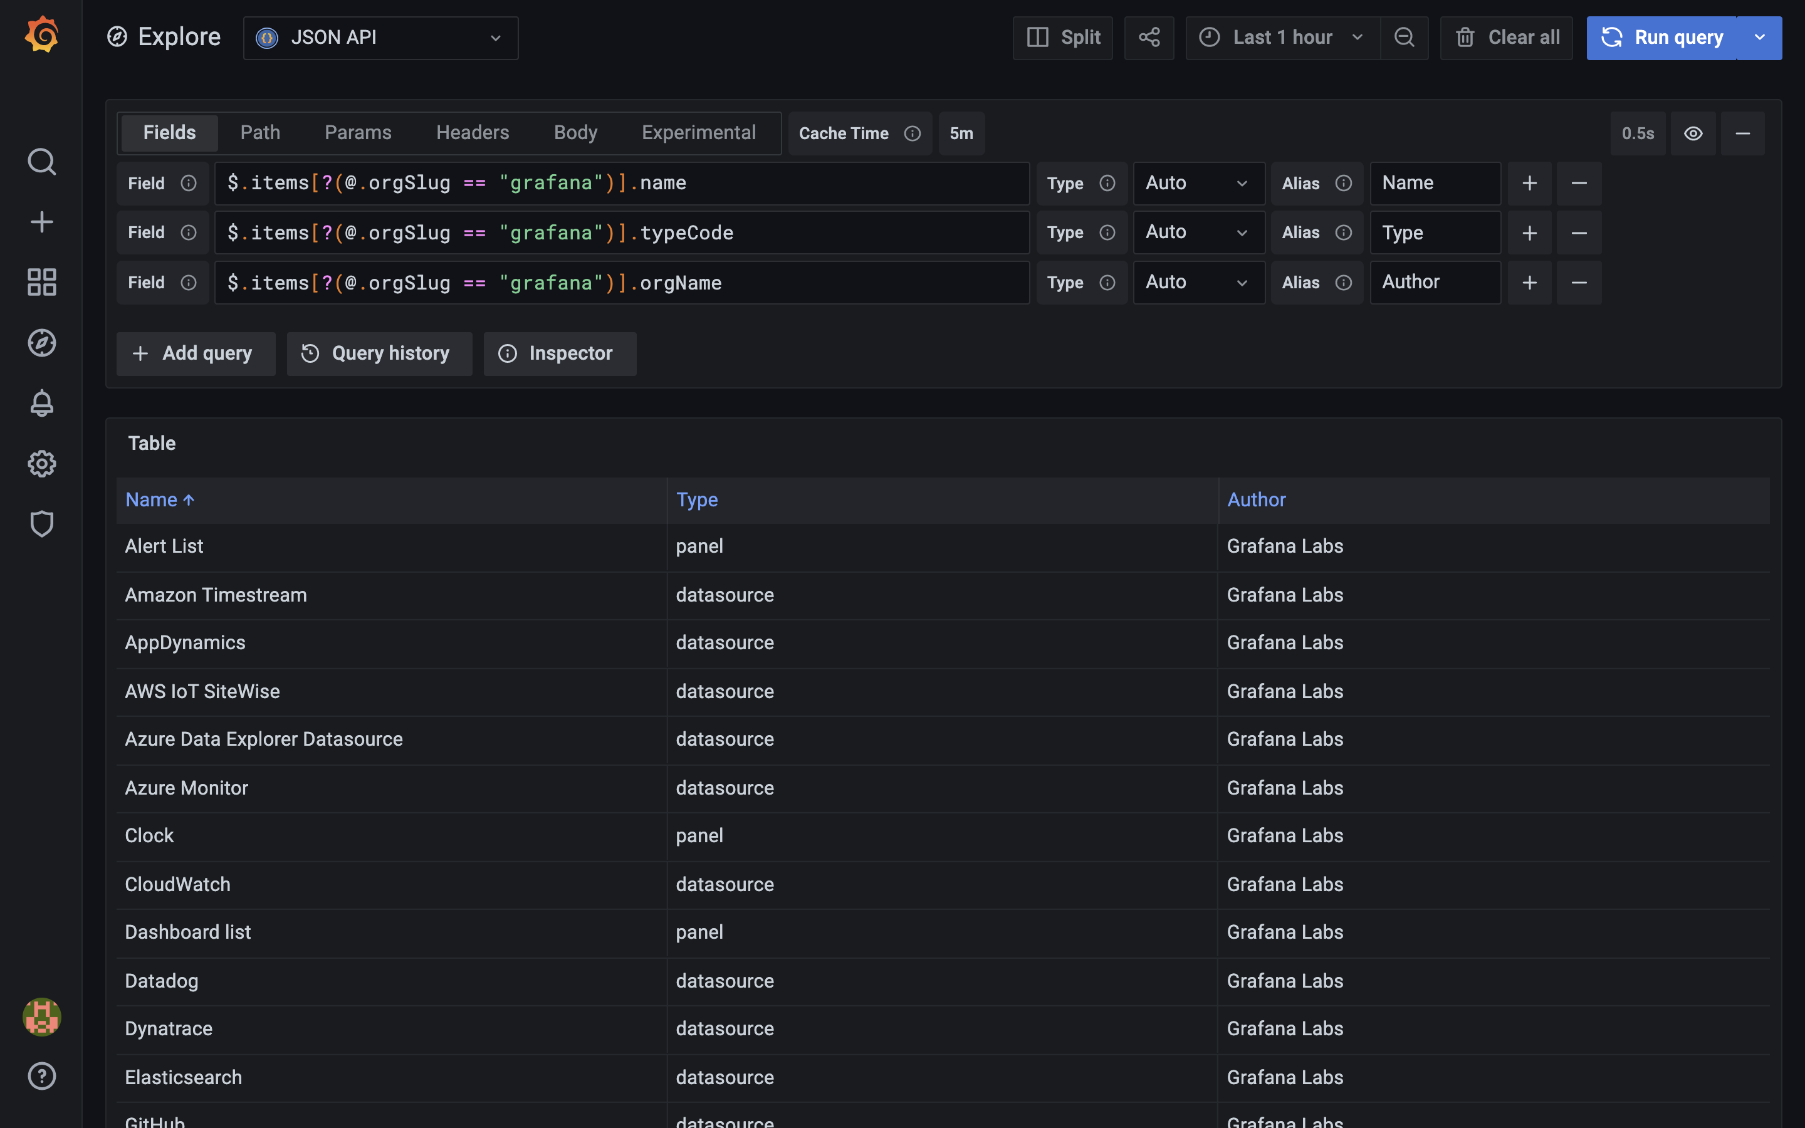Click the Inspector button

560,353
